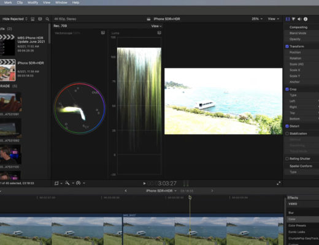Viewport: 319px width, 245px height.
Task: Open the viewer View dropdown
Action: [274, 19]
